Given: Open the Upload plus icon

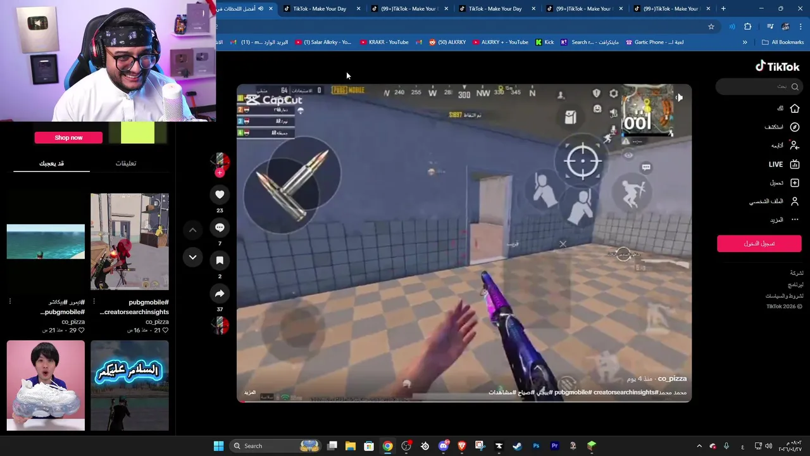Looking at the screenshot, I should 795,182.
